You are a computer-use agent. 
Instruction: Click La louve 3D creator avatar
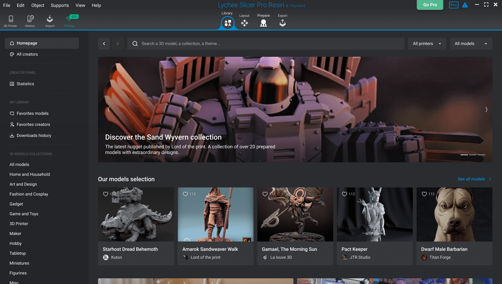click(x=265, y=257)
